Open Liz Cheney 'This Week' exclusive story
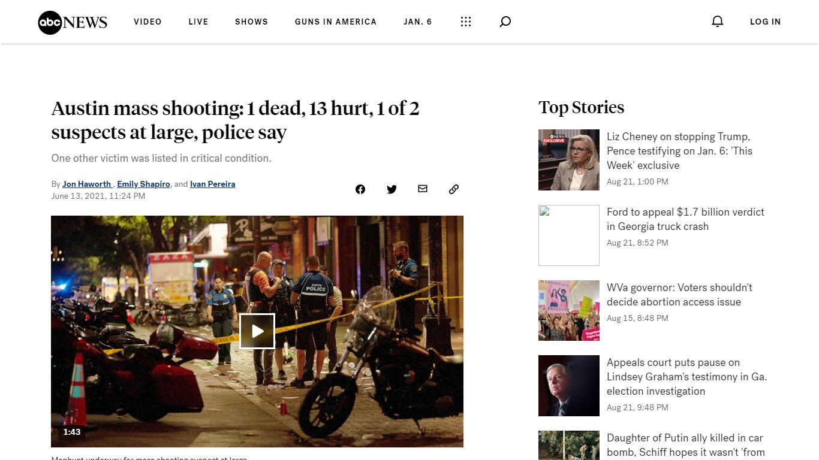819x460 pixels. (679, 151)
